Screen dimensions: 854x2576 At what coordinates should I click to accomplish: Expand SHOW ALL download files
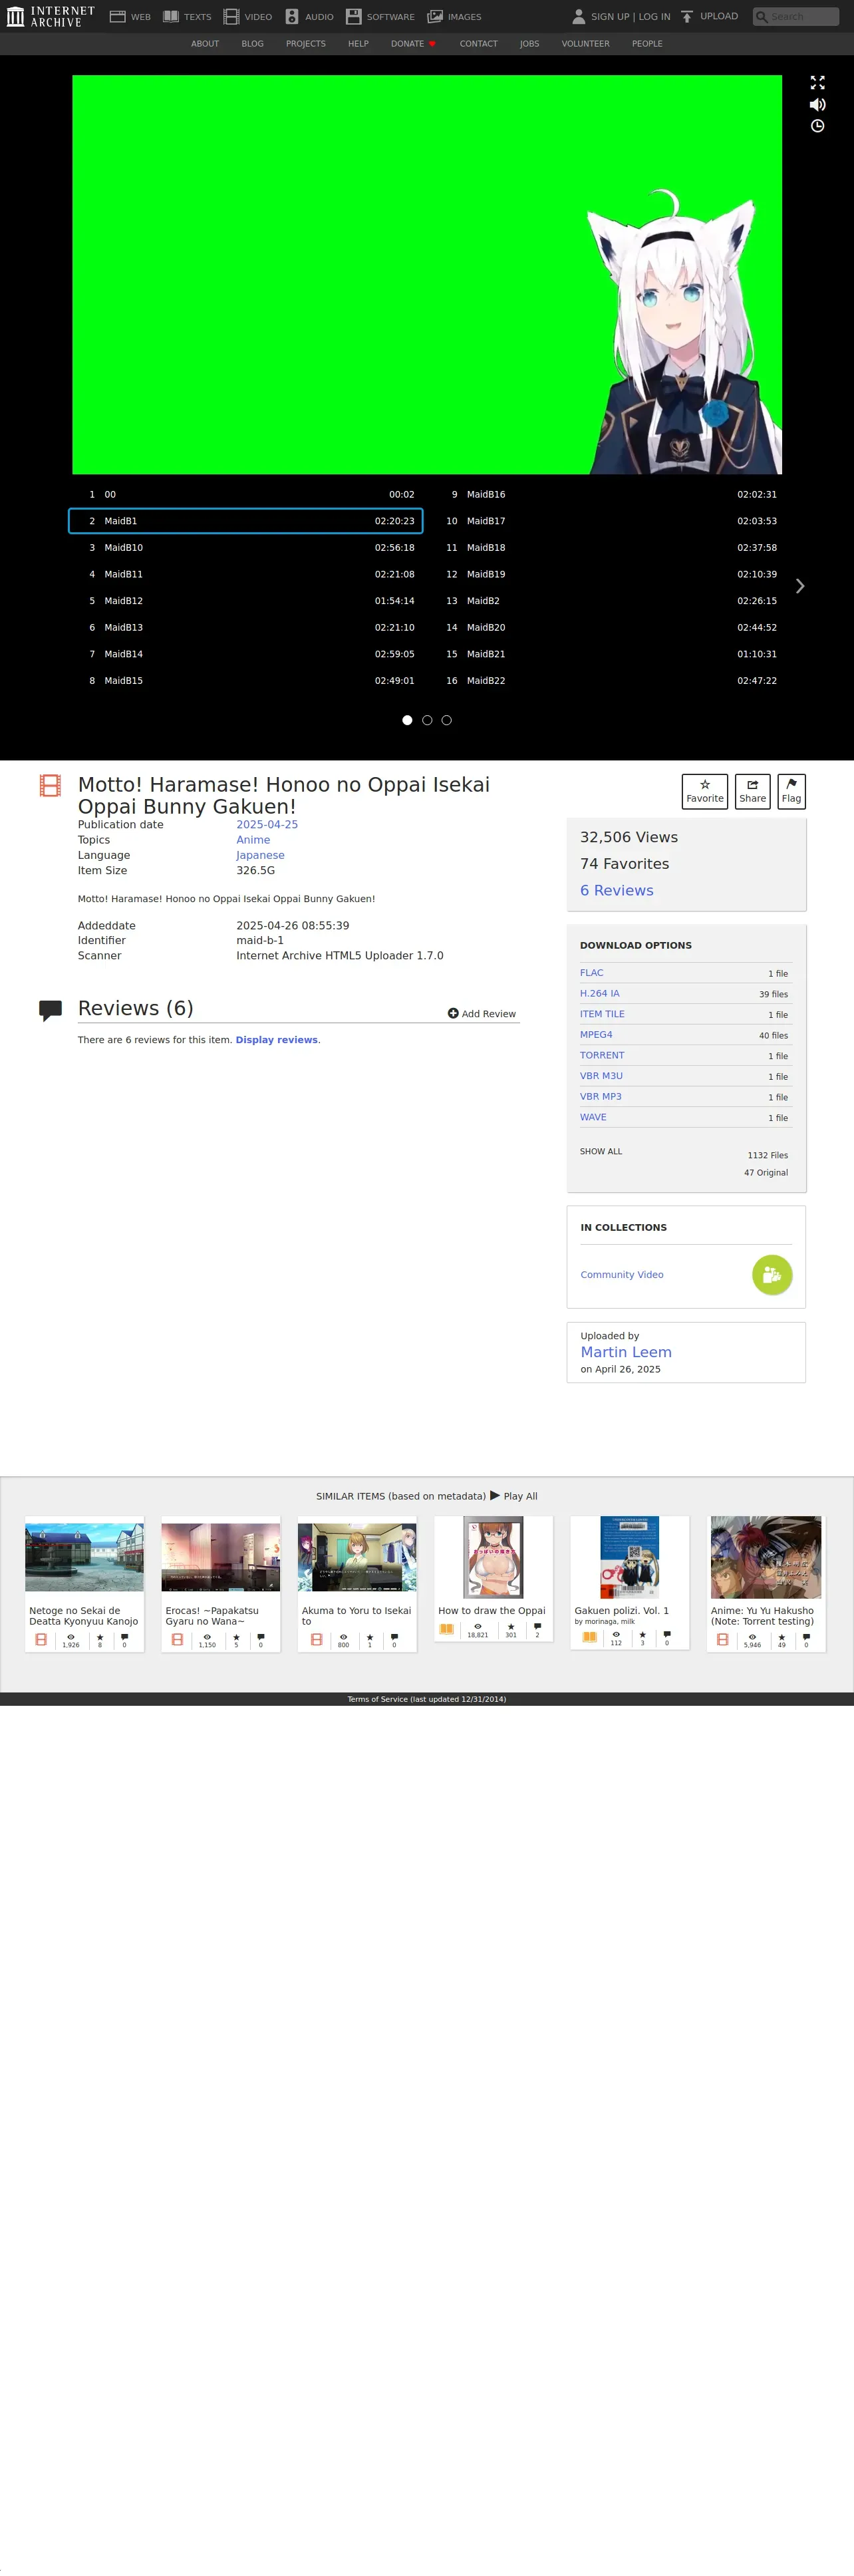point(601,1151)
